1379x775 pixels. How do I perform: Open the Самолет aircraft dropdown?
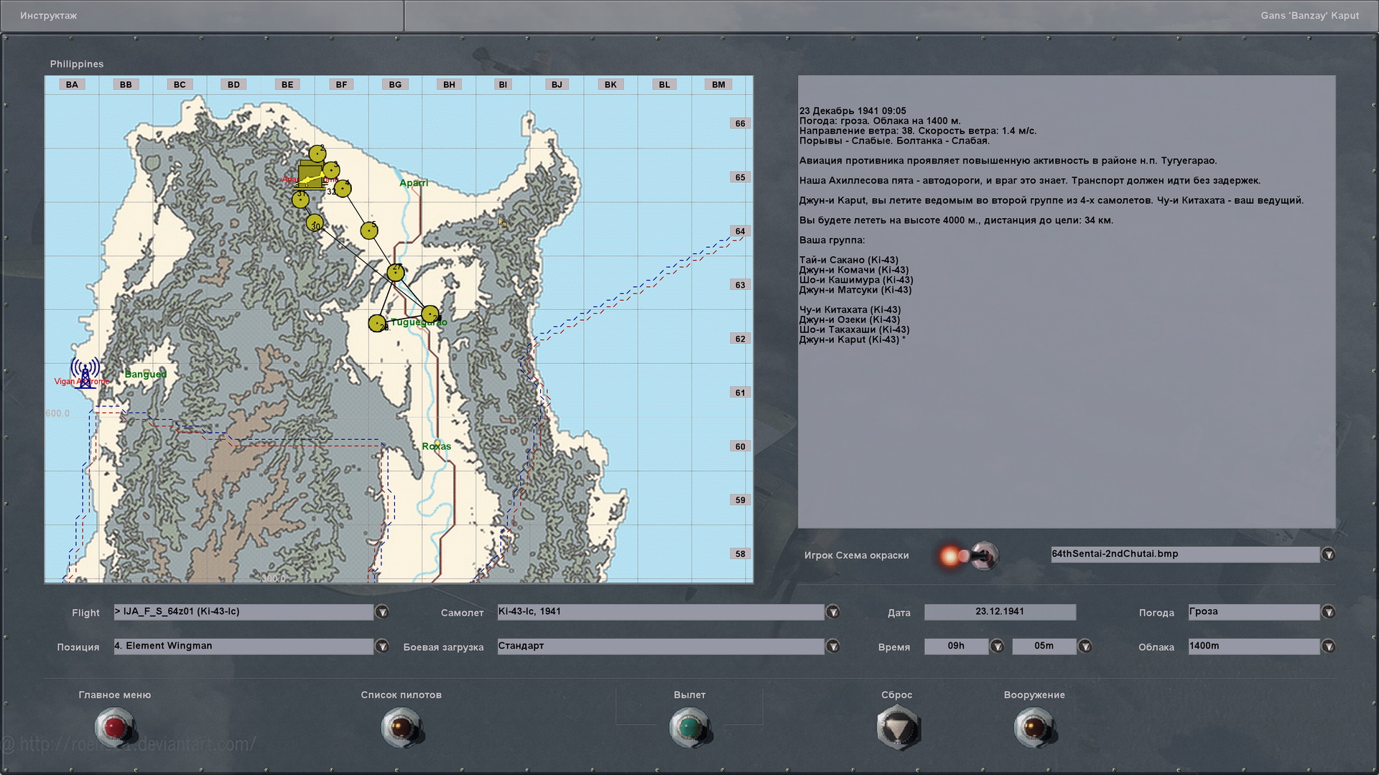832,612
